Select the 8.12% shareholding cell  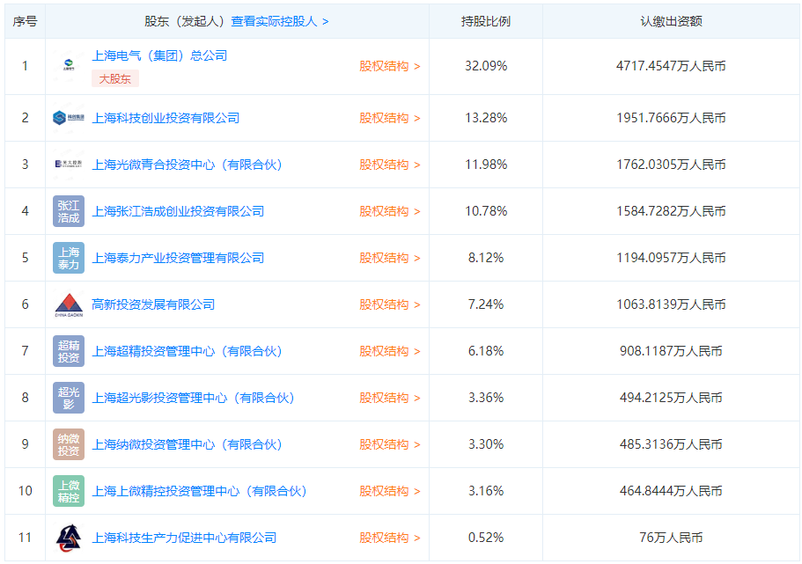point(486,258)
